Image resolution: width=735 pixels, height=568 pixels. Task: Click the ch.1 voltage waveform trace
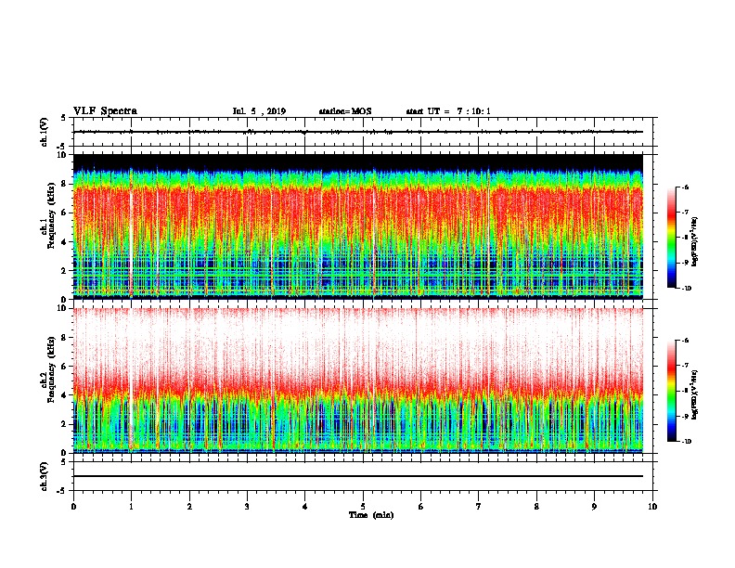[358, 132]
